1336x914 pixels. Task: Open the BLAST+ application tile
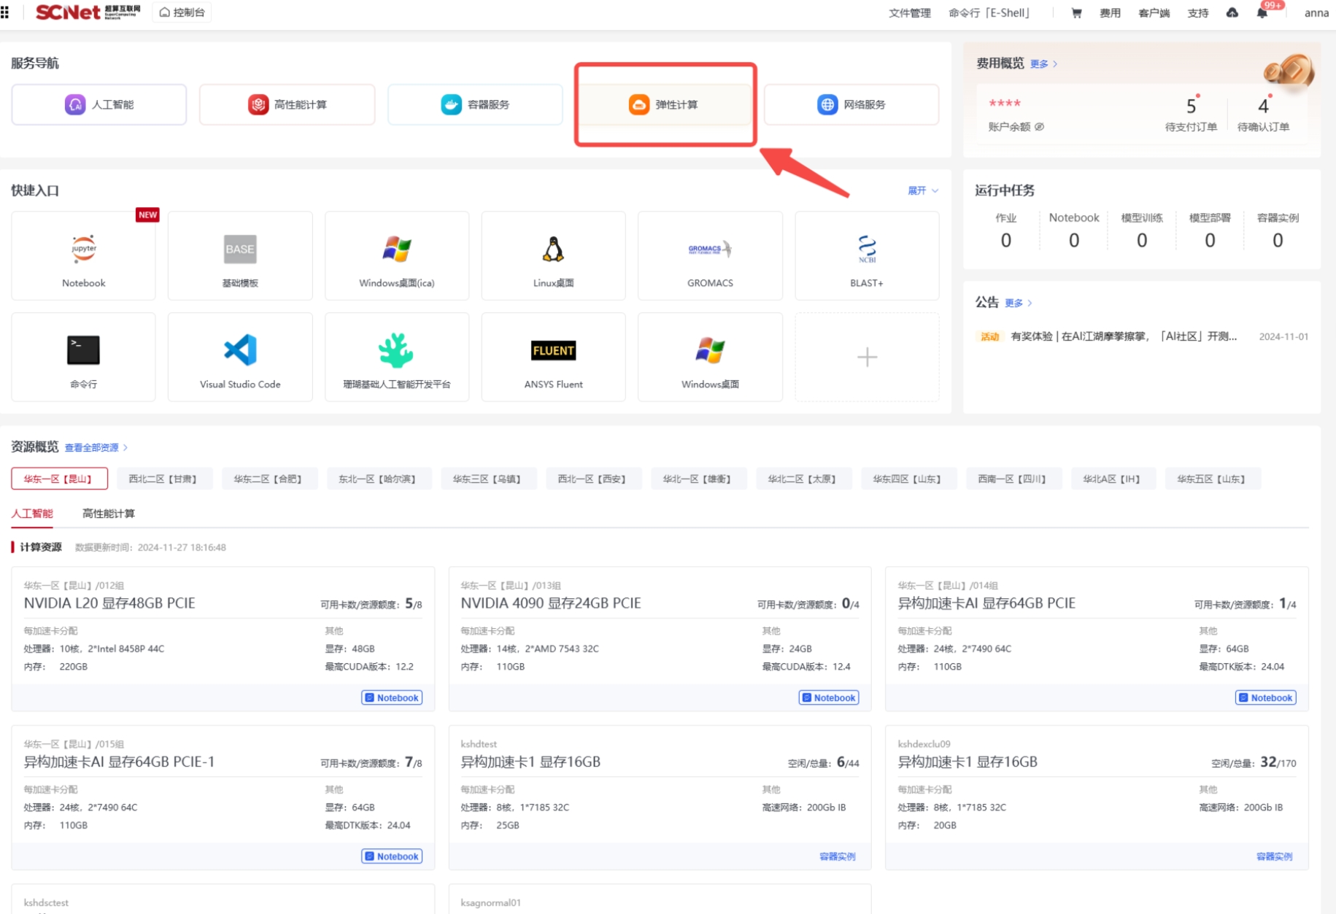tap(866, 256)
